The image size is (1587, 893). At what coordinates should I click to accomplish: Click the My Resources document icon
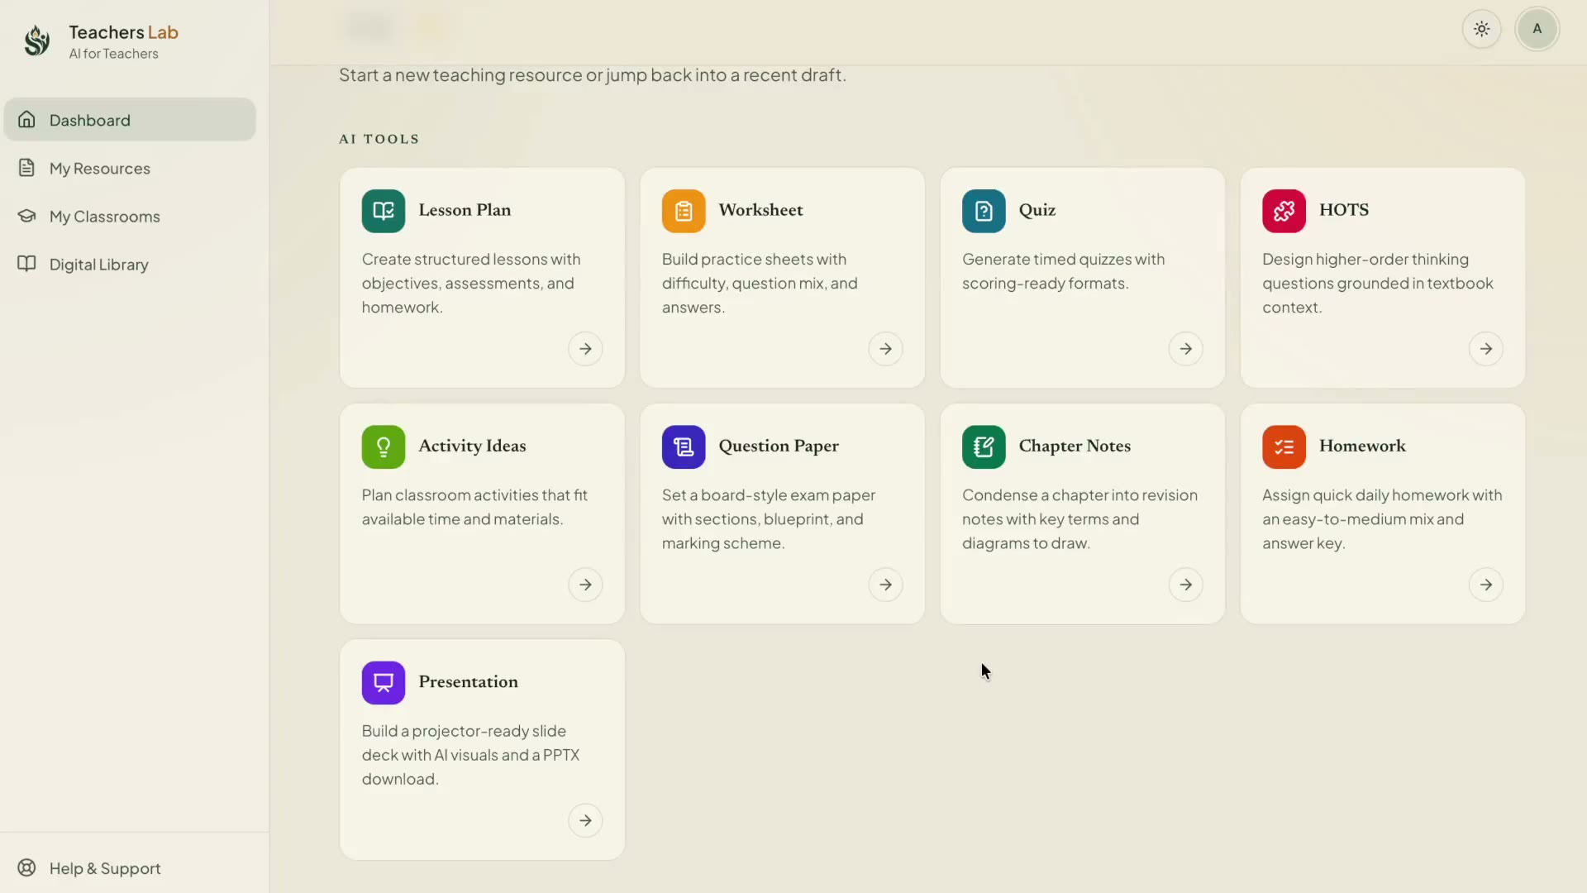pyautogui.click(x=26, y=168)
